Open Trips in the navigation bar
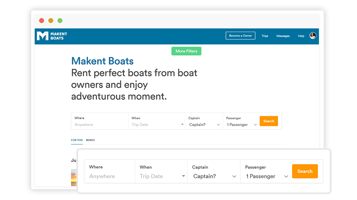This screenshot has width=357, height=200. [265, 36]
